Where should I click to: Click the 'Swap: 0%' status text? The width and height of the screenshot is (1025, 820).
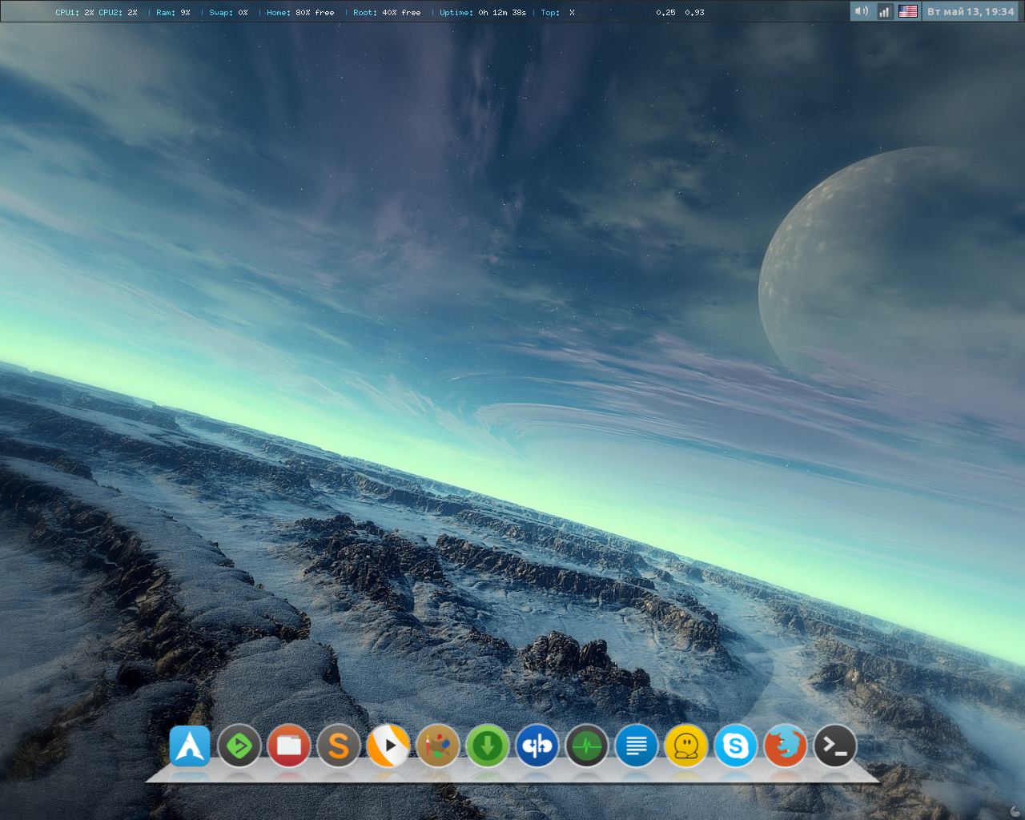point(228,13)
